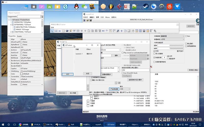Collapse CHEATPANEL: TCEPanel tree node

point(11,32)
